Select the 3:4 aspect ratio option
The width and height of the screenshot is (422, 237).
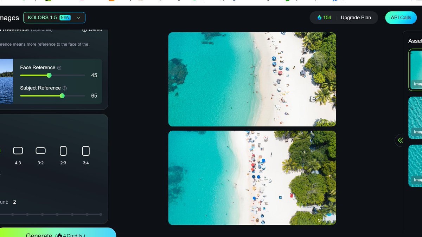86,155
